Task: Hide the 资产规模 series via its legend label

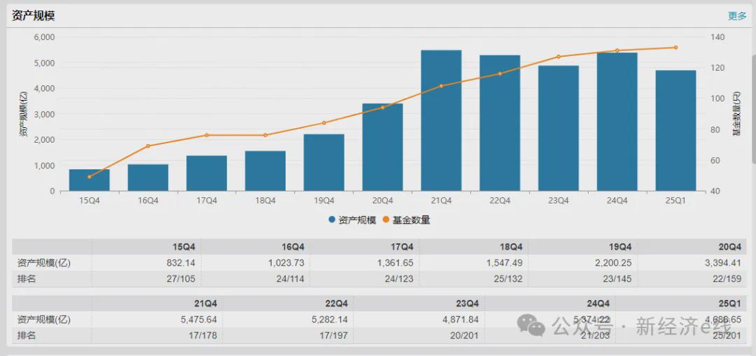Action: click(x=357, y=220)
